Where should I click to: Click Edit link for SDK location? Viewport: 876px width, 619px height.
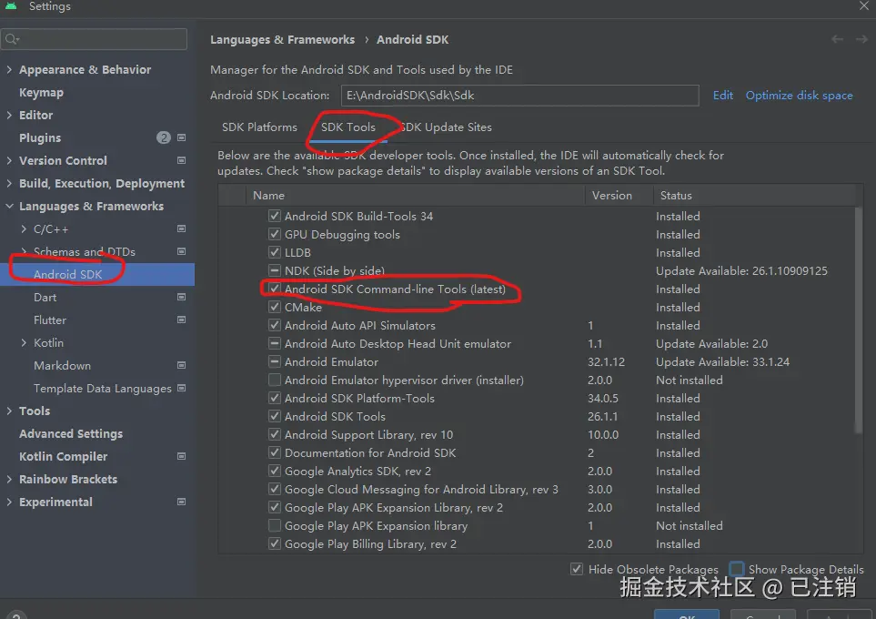pos(723,95)
